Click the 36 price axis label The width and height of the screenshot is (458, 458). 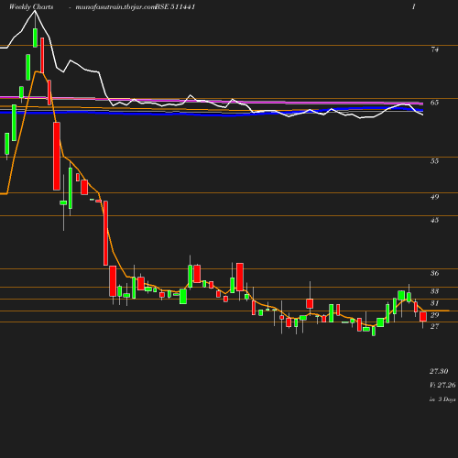pyautogui.click(x=434, y=273)
